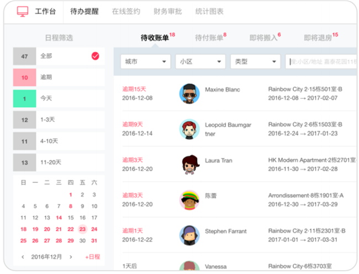
Task: Select the 今天 schedule filter
Action: tap(59, 98)
